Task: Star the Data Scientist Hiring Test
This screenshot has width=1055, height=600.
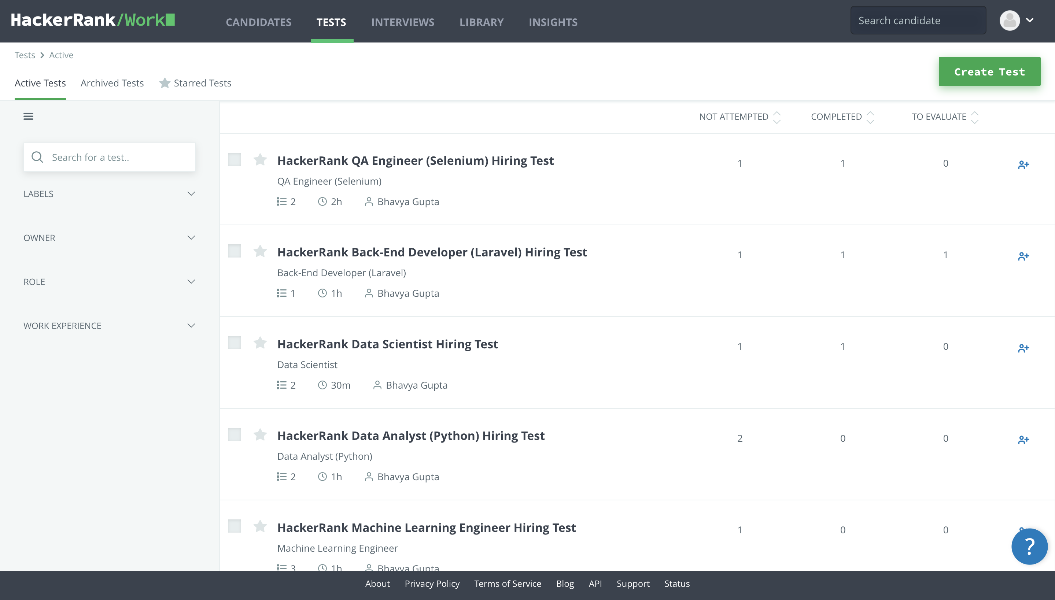Action: point(260,342)
